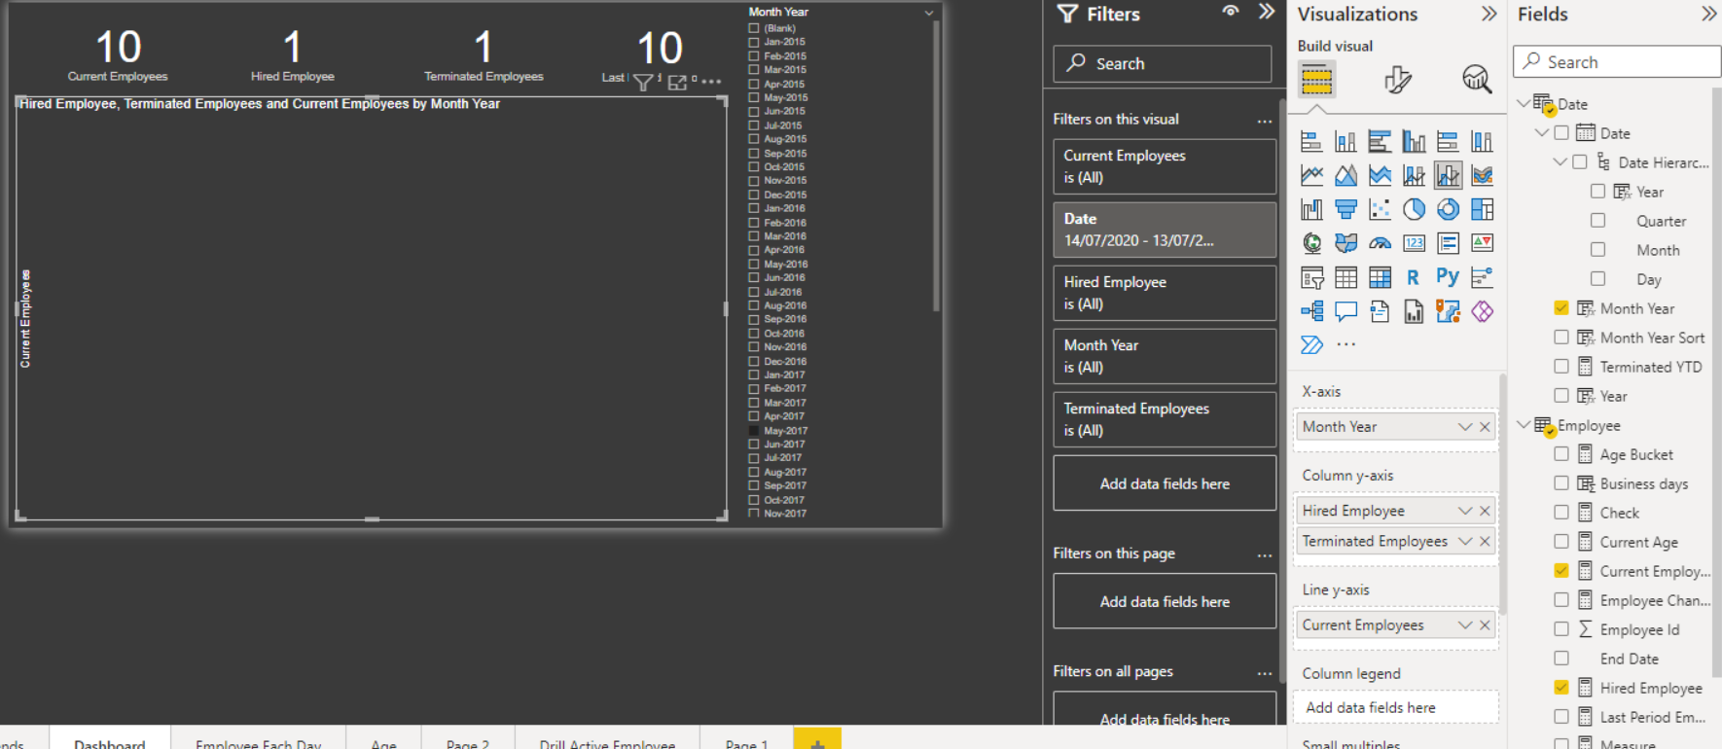Screen dimensions: 1722x749
Task: Open Terminated Employees field dropdown arrow
Action: tap(1465, 542)
